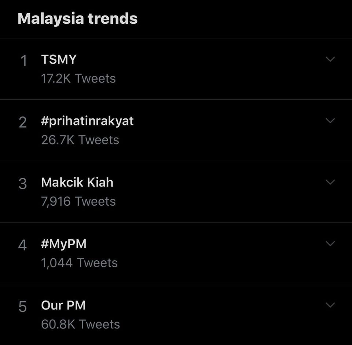Select the Makcik Kiah trend
The width and height of the screenshot is (352, 345).
click(x=77, y=182)
